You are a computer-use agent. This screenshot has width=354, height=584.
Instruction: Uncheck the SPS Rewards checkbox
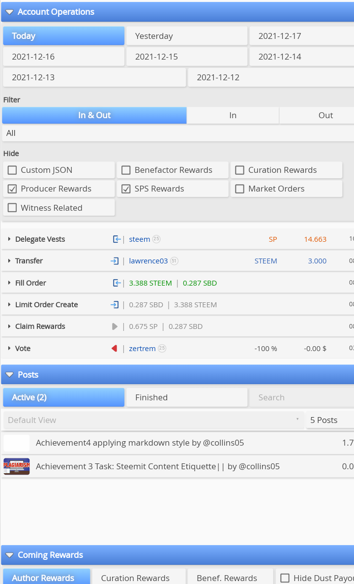tap(126, 189)
